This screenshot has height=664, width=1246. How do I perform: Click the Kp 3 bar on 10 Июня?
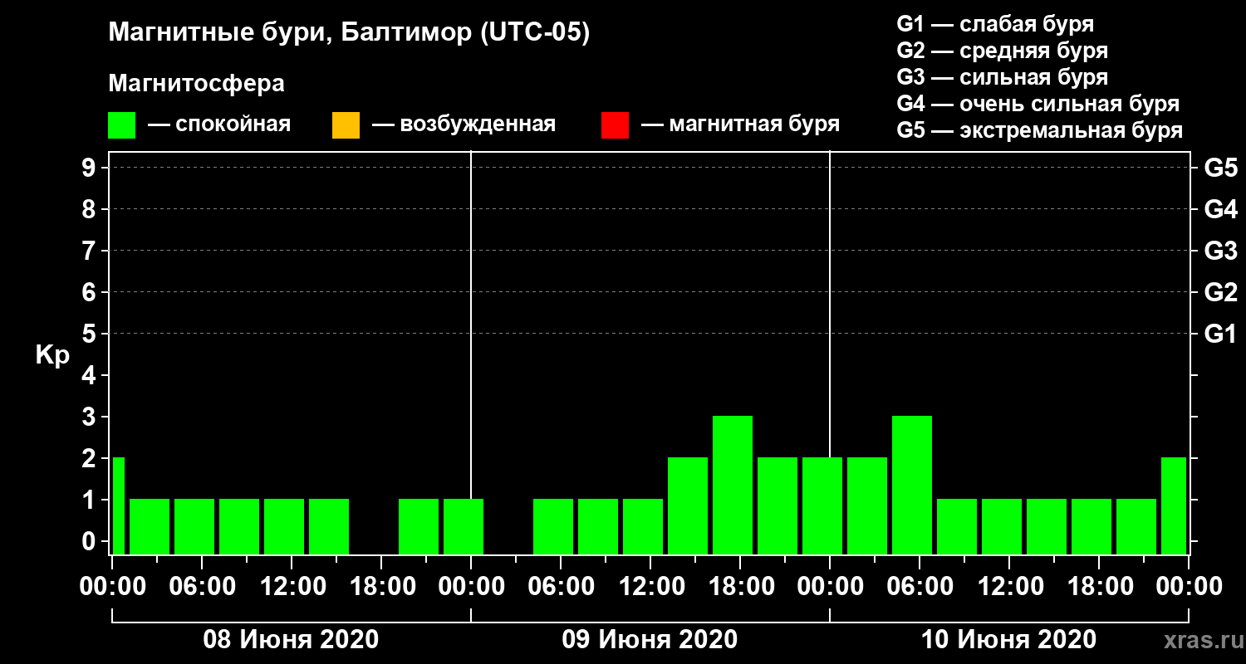[912, 485]
